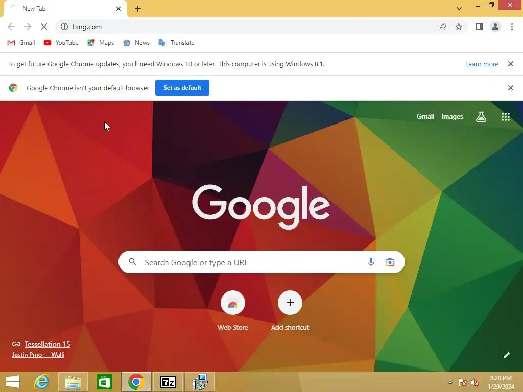This screenshot has height=392, width=523.
Task: Open Google apps grid
Action: click(506, 117)
